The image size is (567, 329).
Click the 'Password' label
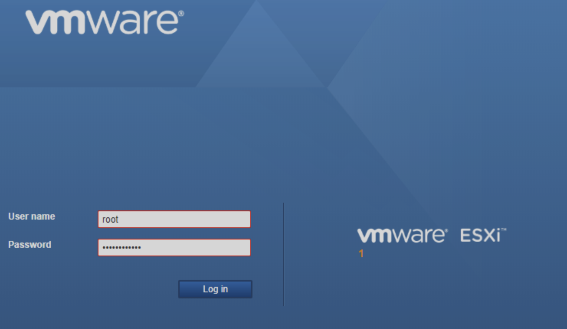[x=29, y=244]
